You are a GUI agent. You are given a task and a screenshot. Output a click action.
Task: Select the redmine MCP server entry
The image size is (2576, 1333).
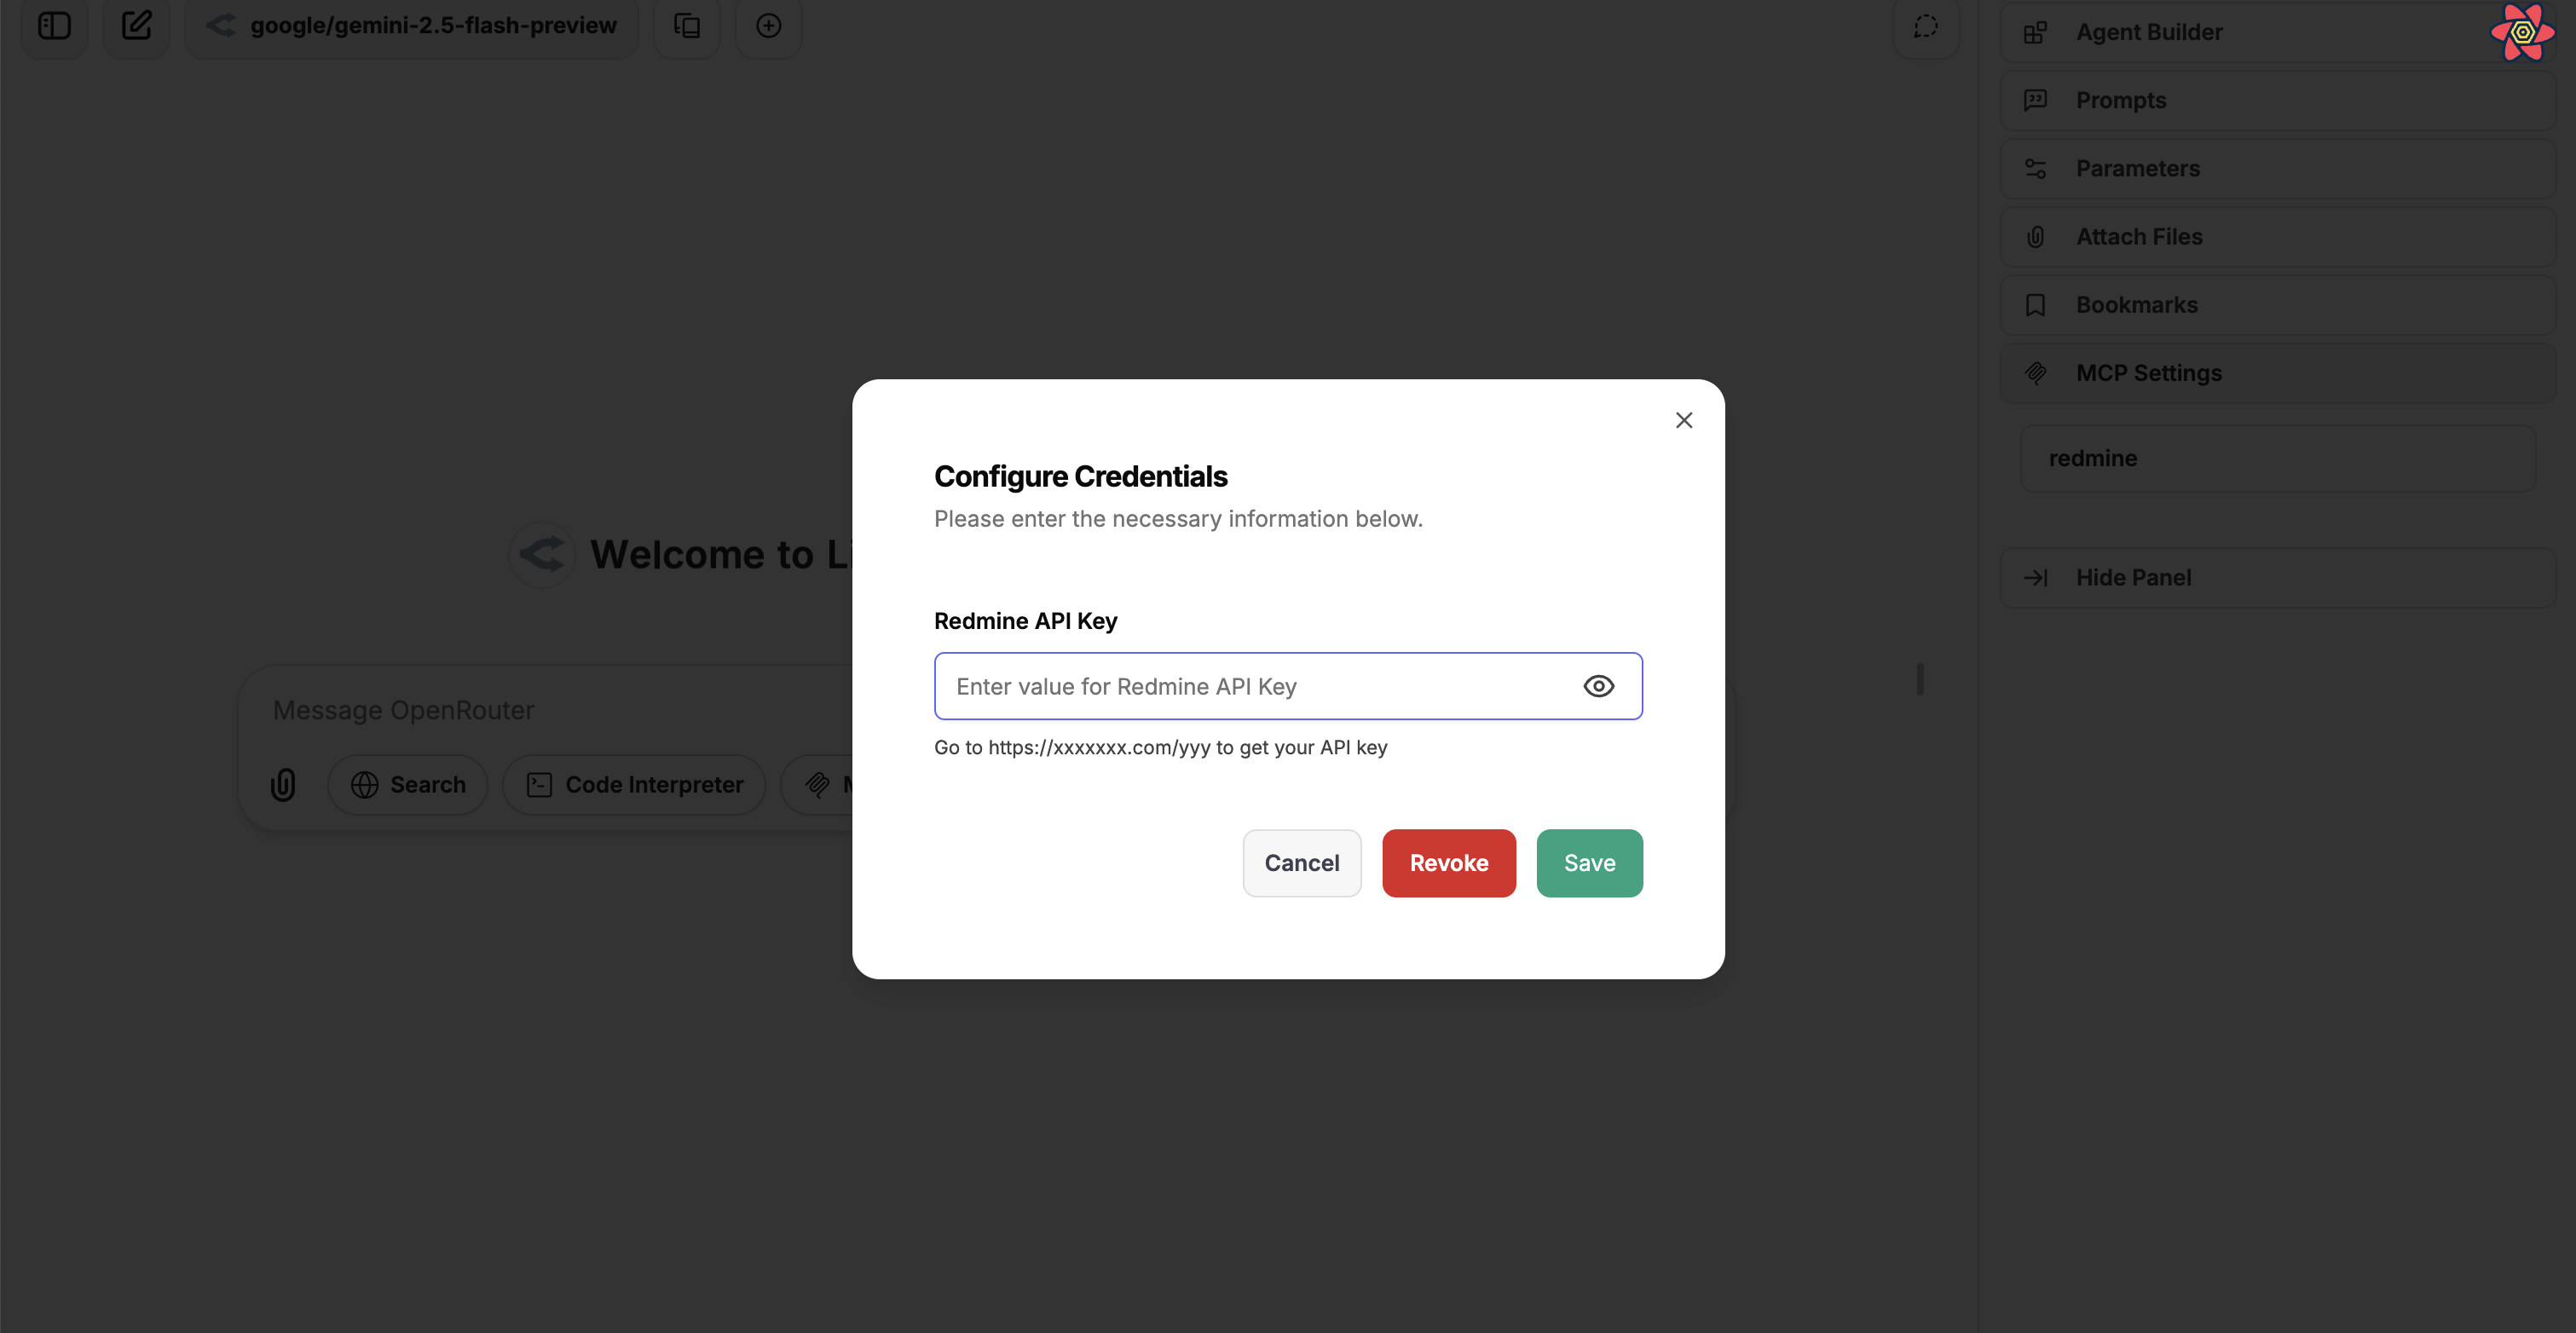pyautogui.click(x=2277, y=458)
